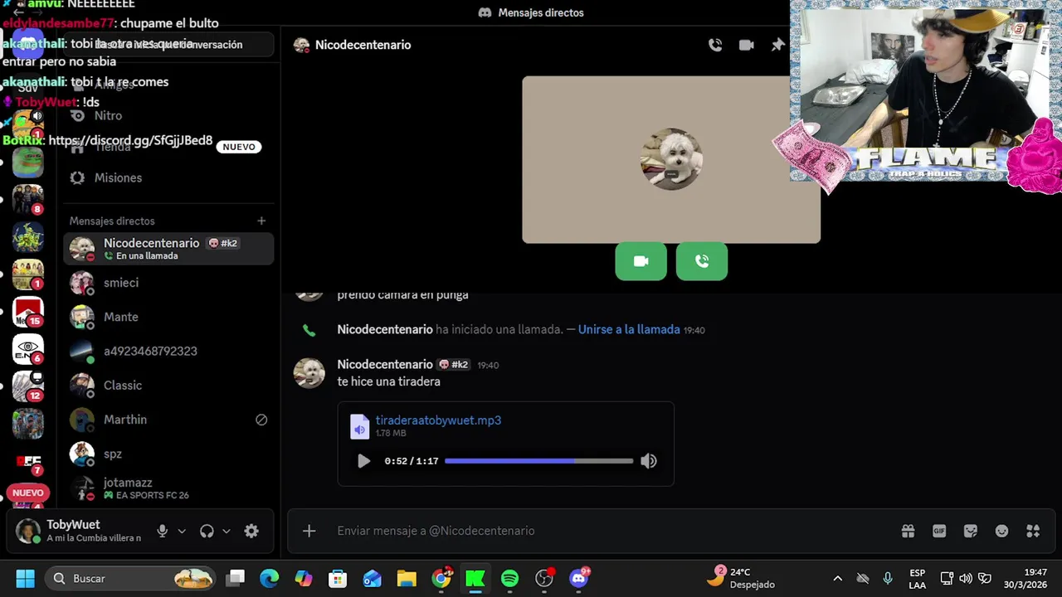1062x597 pixels.
Task: Turn on camera with green video button
Action: 641,261
